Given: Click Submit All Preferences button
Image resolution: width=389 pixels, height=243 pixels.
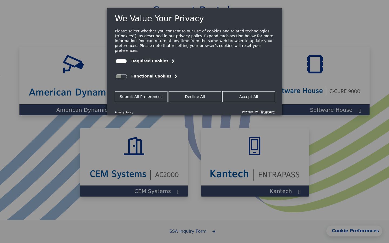Looking at the screenshot, I should (141, 97).
